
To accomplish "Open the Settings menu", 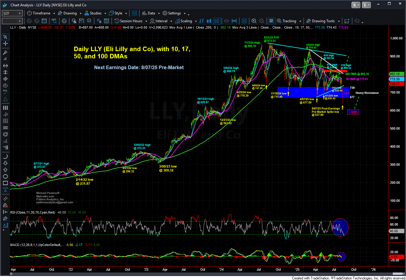I will point(172,13).
